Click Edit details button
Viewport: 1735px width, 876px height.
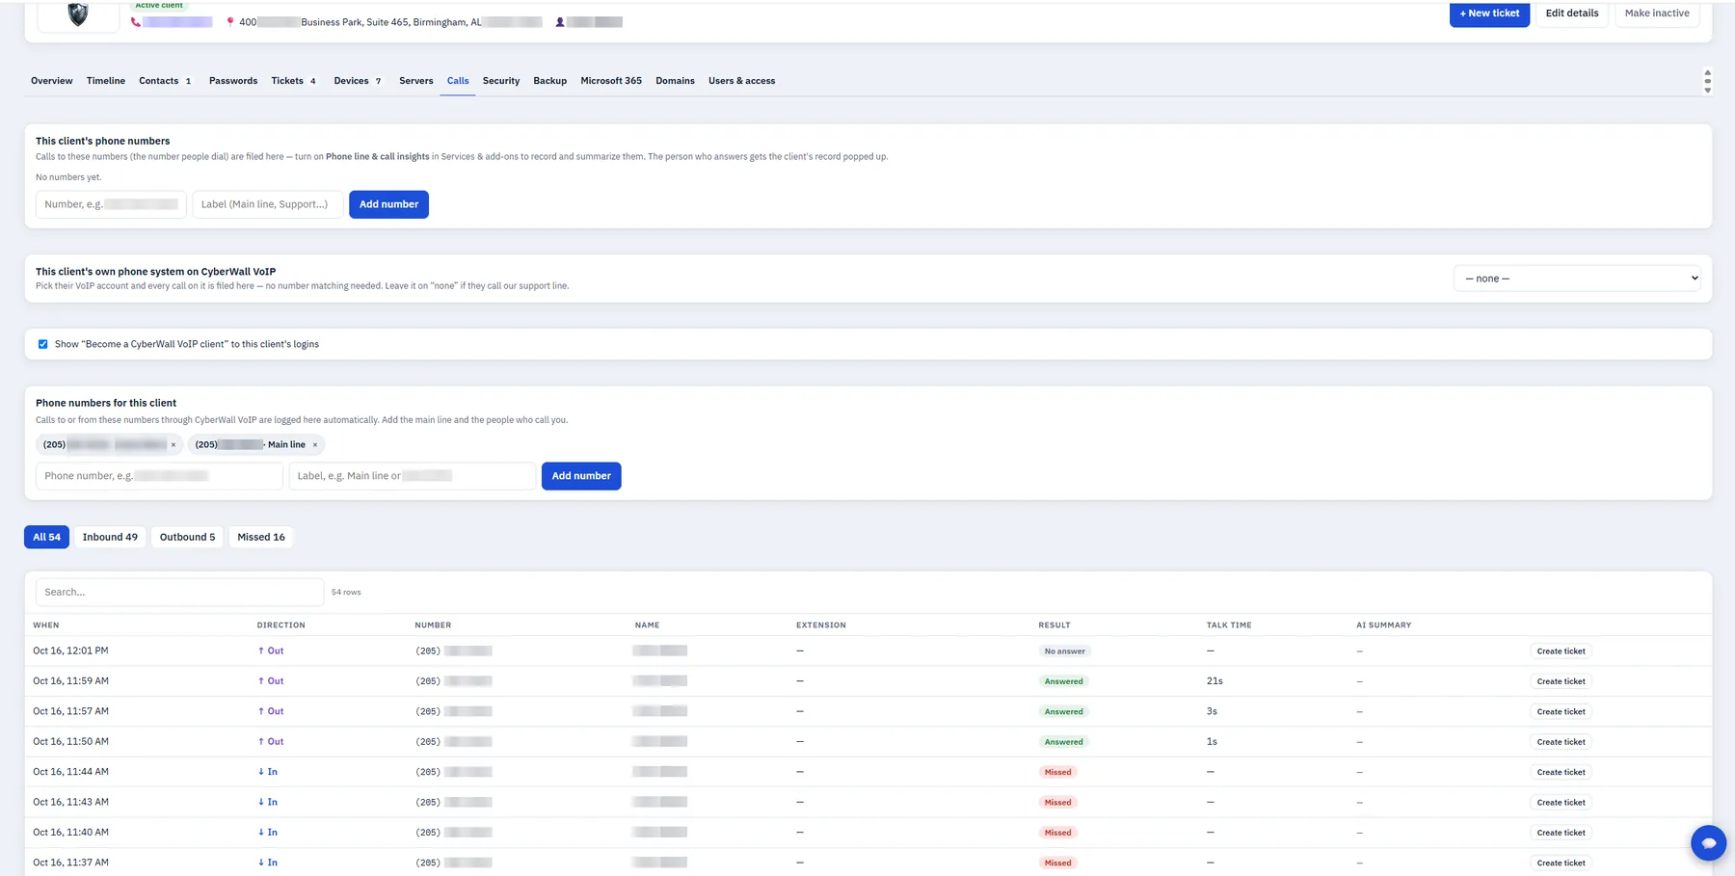pyautogui.click(x=1572, y=13)
